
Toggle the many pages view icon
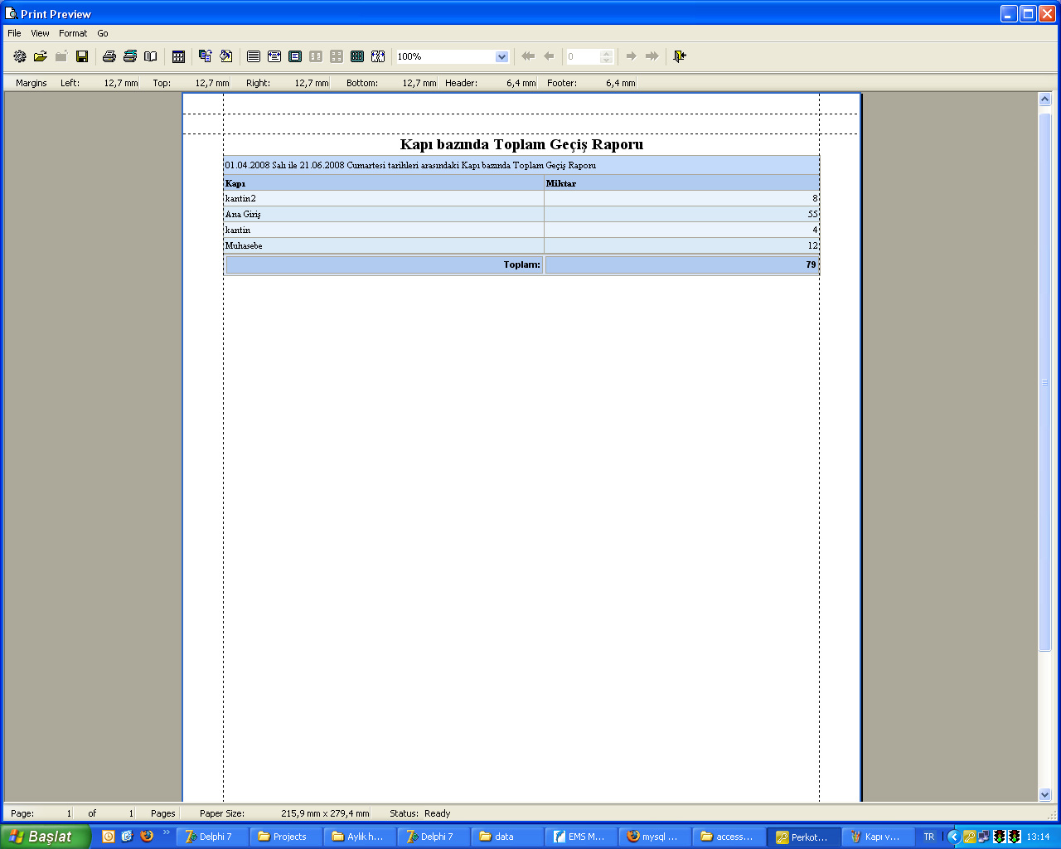(357, 56)
